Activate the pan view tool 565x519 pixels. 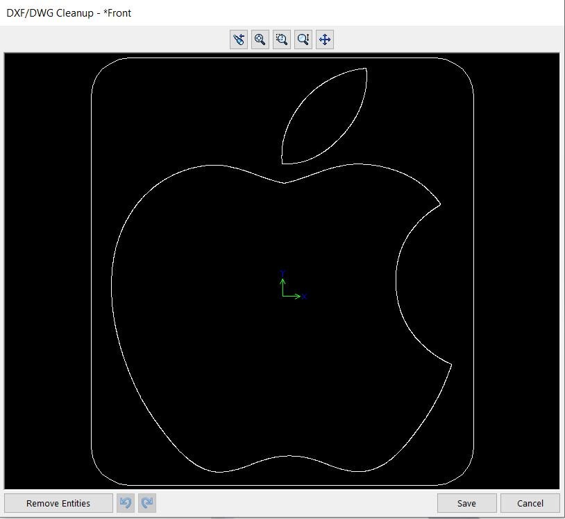pyautogui.click(x=323, y=39)
